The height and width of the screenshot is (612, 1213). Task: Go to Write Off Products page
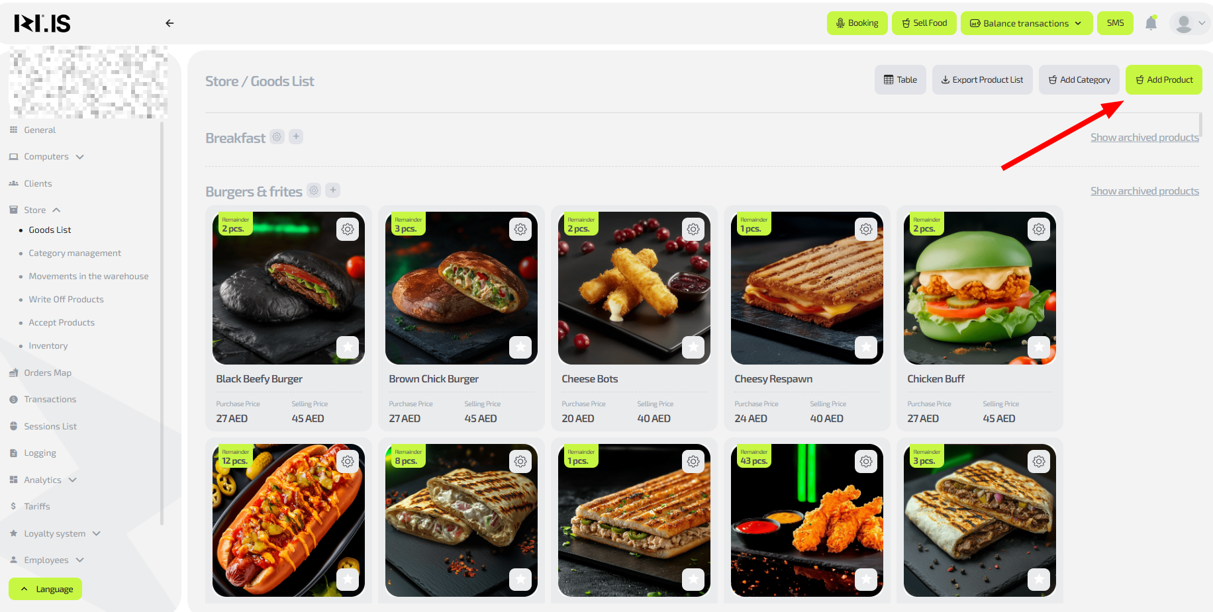pos(66,299)
